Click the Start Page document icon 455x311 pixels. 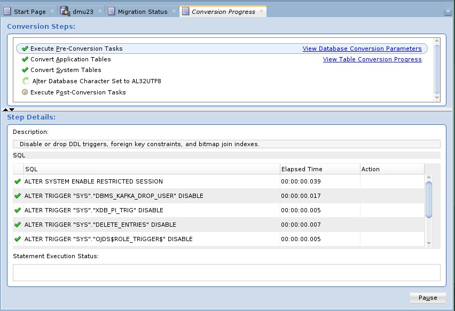click(x=7, y=11)
